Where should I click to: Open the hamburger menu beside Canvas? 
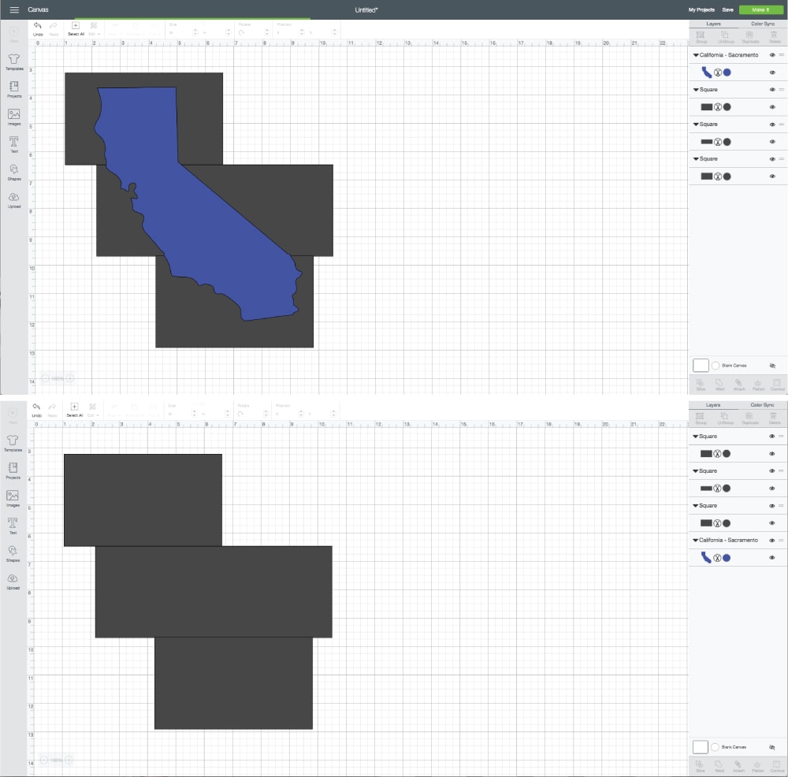click(x=14, y=9)
